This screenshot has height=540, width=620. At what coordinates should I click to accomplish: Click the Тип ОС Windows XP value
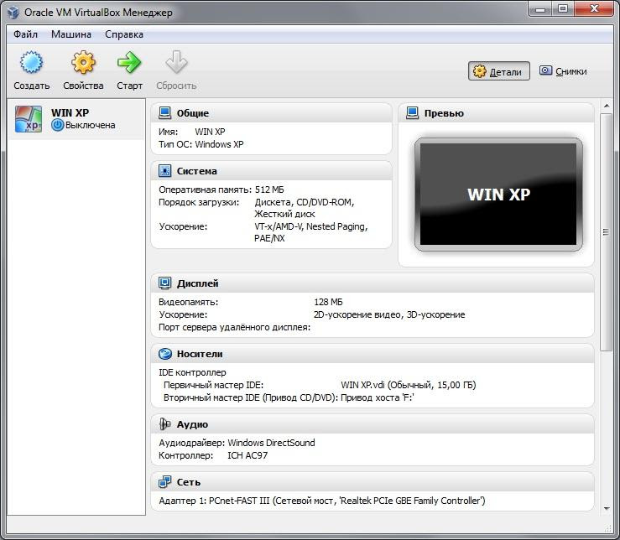(220, 144)
